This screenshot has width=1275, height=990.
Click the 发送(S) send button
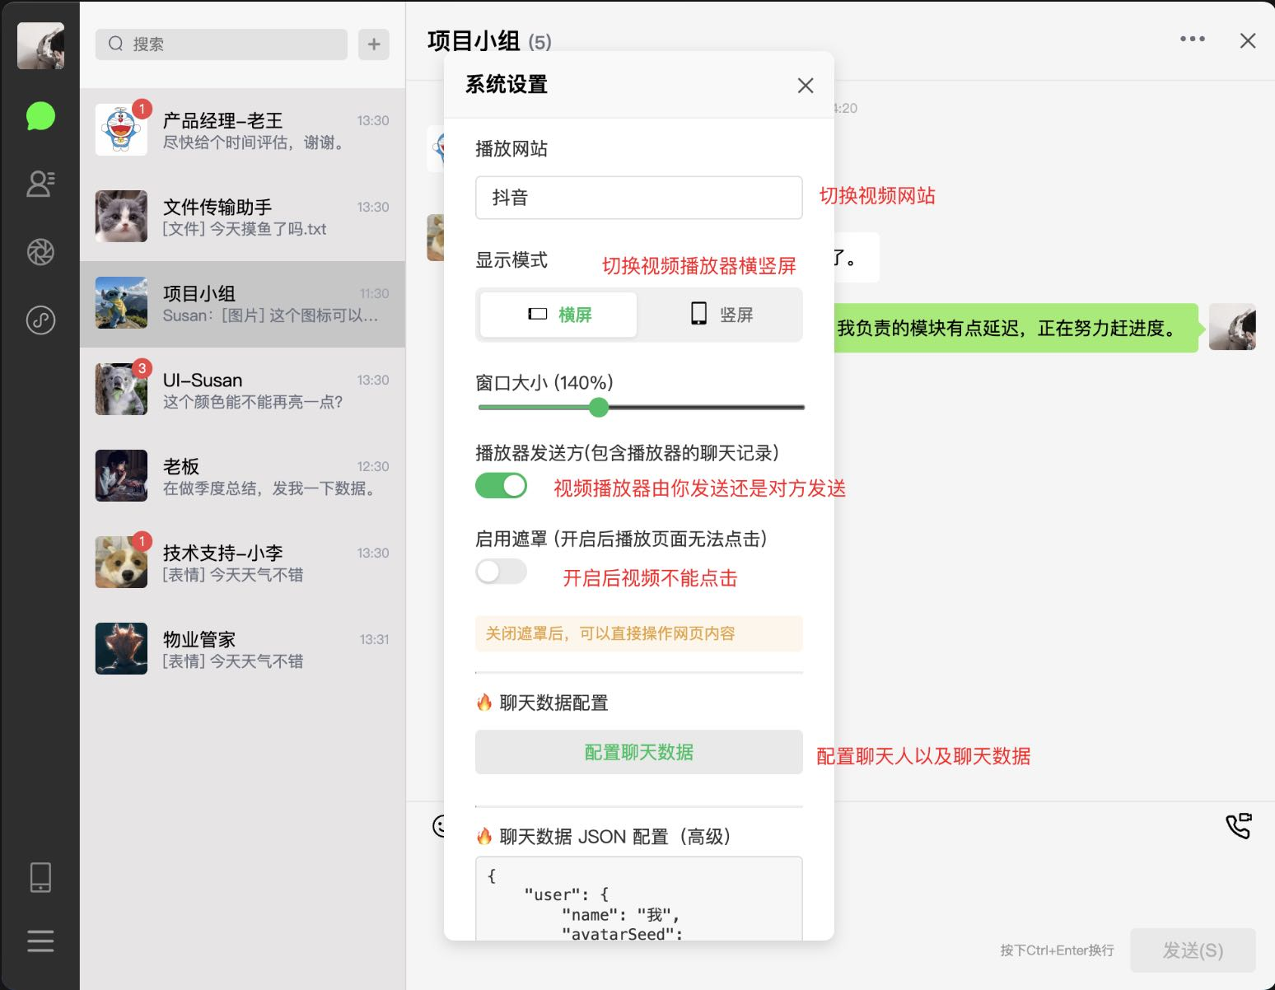tap(1193, 950)
